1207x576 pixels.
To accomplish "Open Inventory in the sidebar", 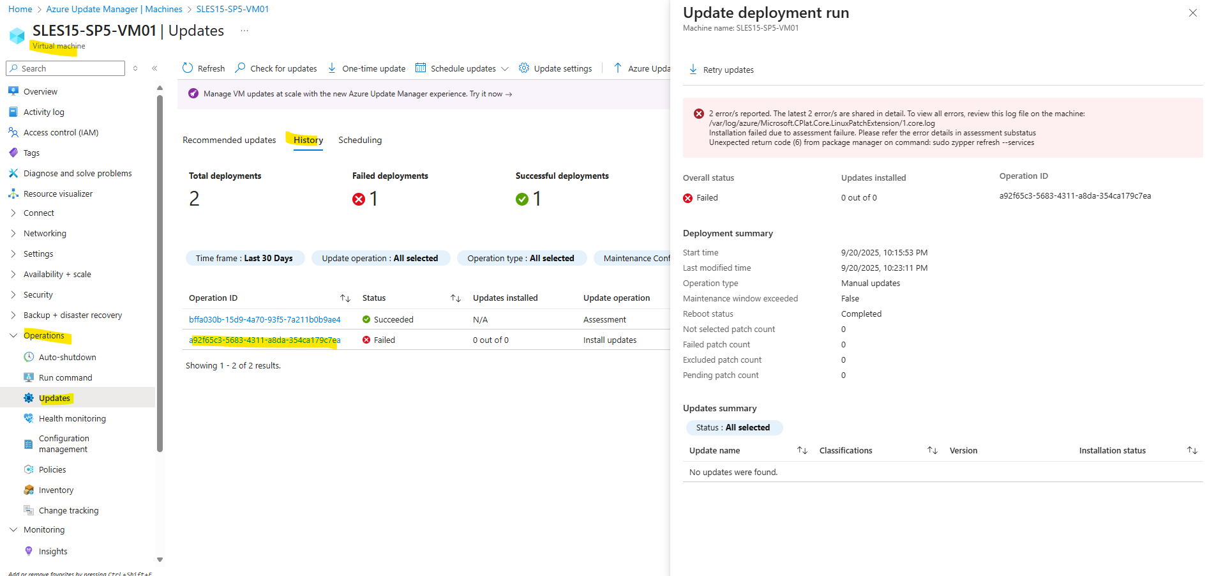I will (x=56, y=490).
